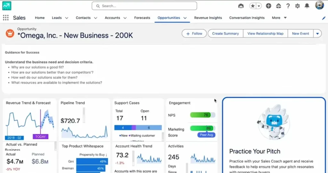Viewport: 328px width, 173px height.
Task: Expand the Accounts tab dropdown chevron
Action: click(125, 18)
